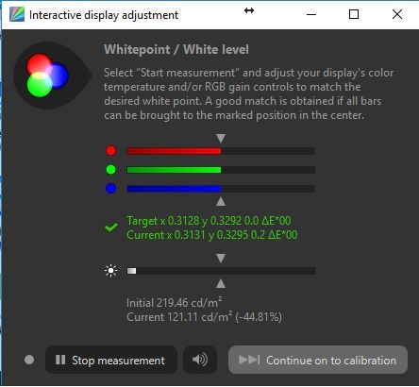Click the DisplayCAL app icon in title bar
419x387 pixels.
[17, 14]
